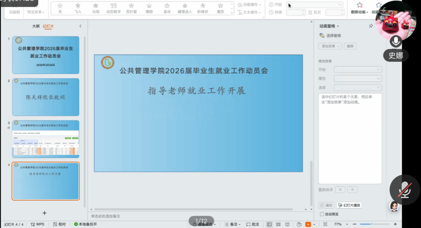
Task: Toggle normal view in the status bar
Action: [x=269, y=224]
